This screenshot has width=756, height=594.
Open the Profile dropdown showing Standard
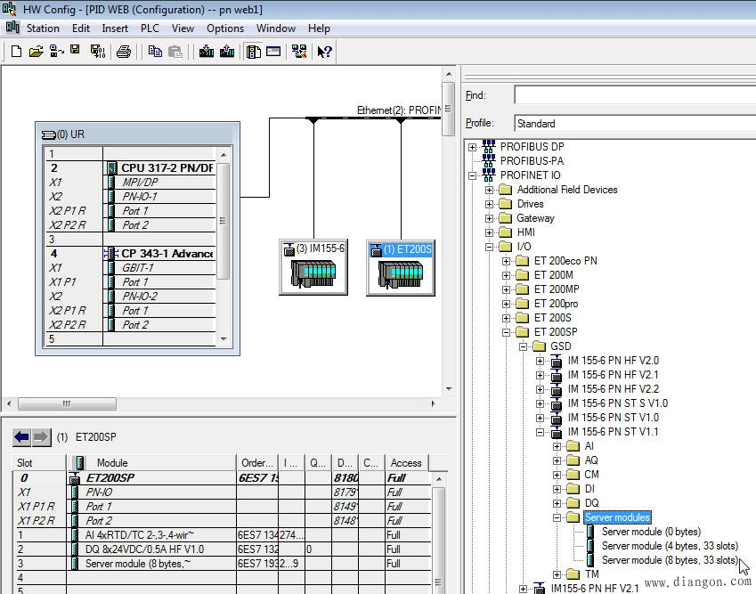pyautogui.click(x=634, y=124)
